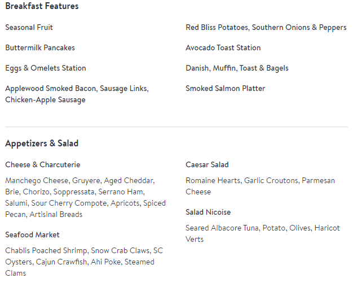Click the Breakfast Features heading
This screenshot has height=282, width=353.
[42, 6]
